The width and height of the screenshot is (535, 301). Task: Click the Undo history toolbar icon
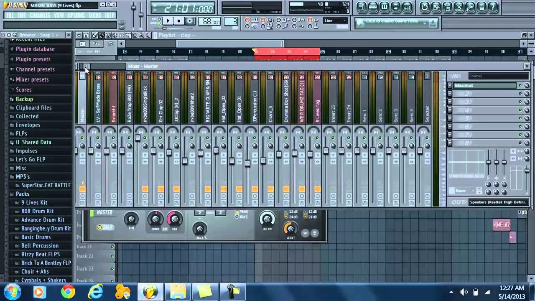coord(425,7)
